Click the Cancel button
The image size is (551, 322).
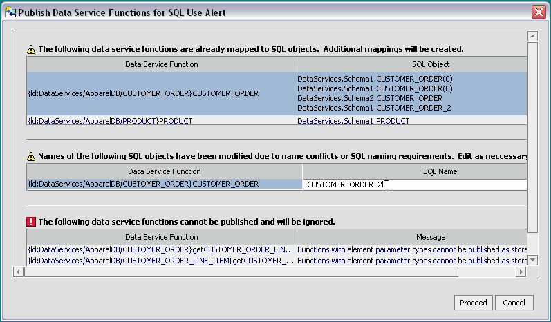coord(514,303)
